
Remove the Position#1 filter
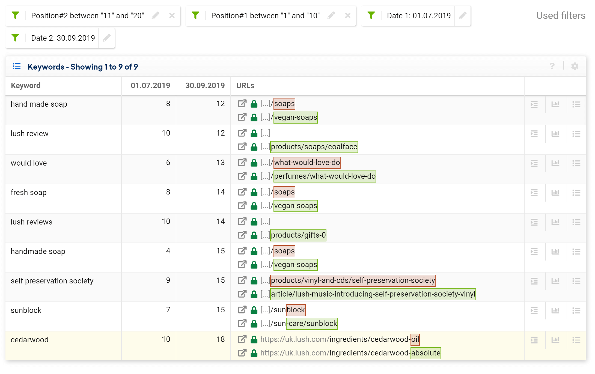[x=348, y=16]
